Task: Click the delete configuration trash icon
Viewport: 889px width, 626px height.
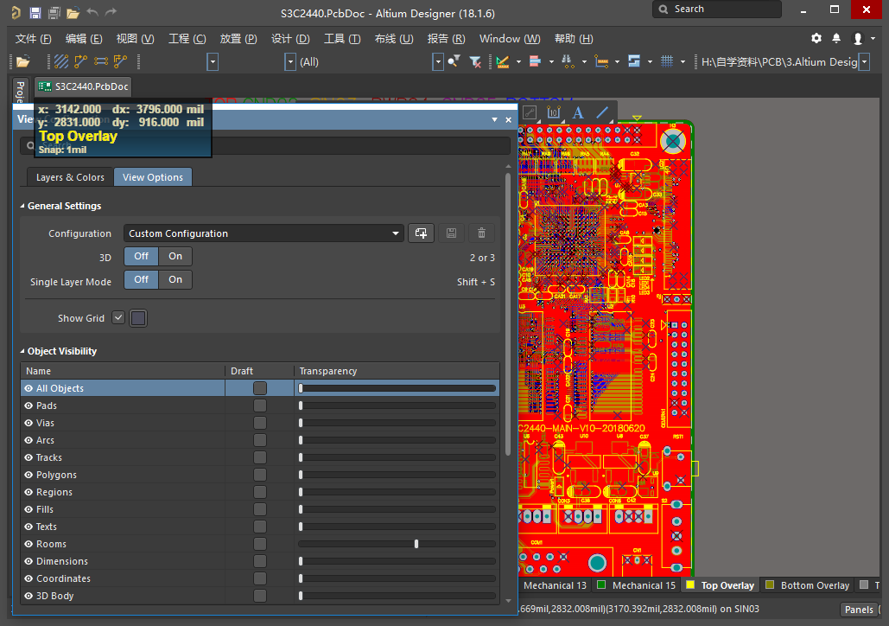Action: coord(481,233)
